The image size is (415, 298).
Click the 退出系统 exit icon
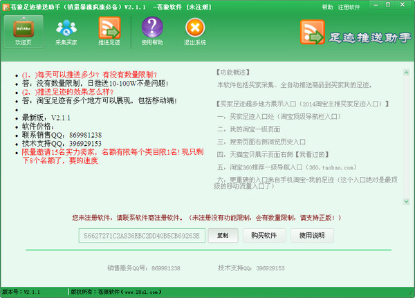click(195, 32)
